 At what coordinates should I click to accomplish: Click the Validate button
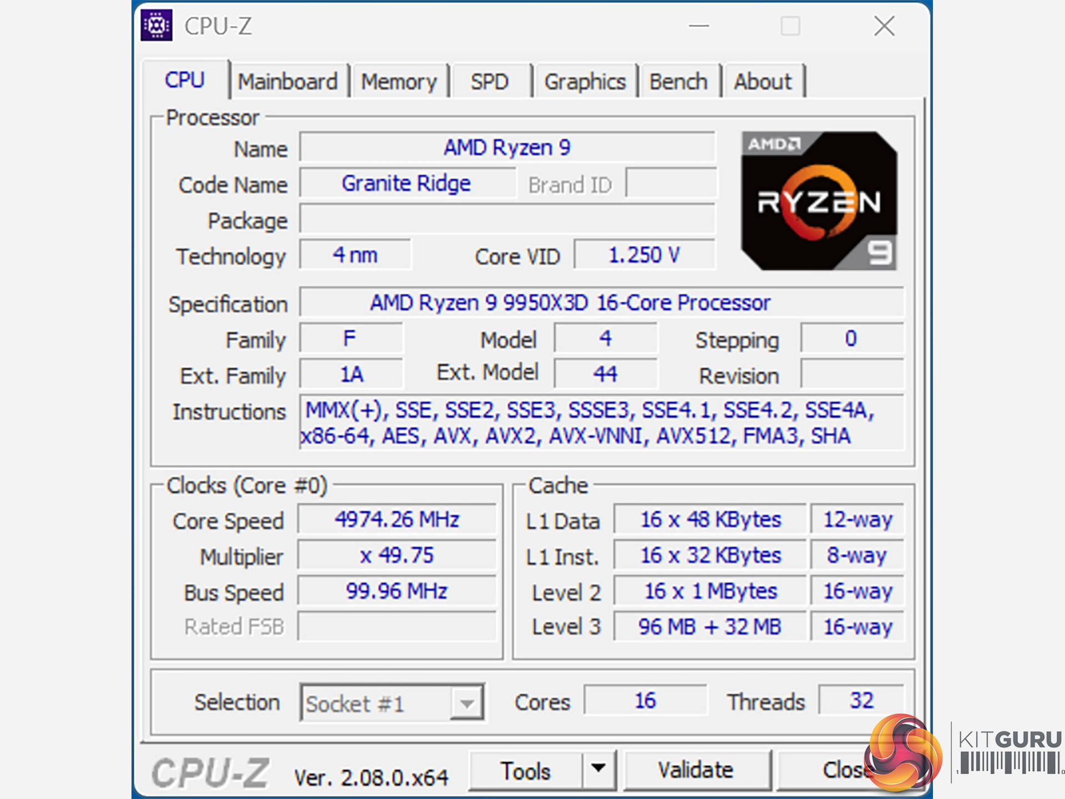pyautogui.click(x=696, y=770)
